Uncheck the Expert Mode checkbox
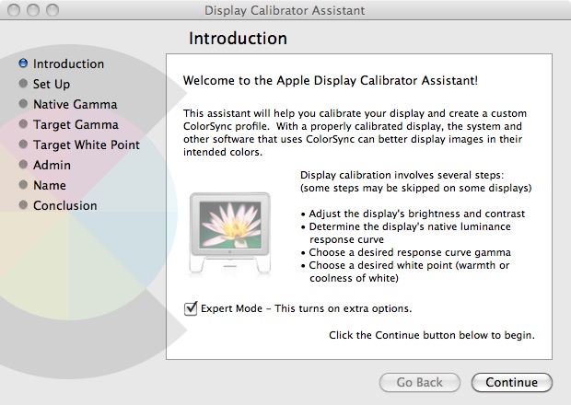Screen dimensions: 571x405 (x=191, y=308)
